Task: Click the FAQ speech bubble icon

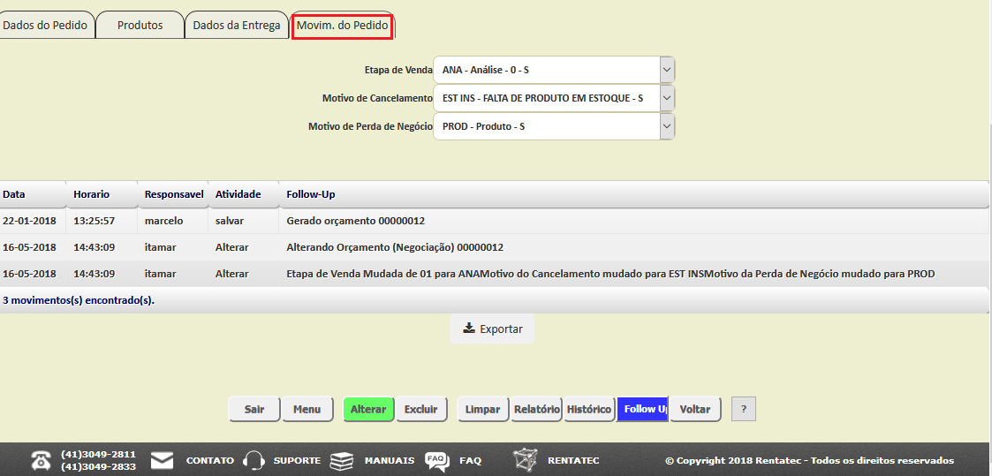Action: 437,461
